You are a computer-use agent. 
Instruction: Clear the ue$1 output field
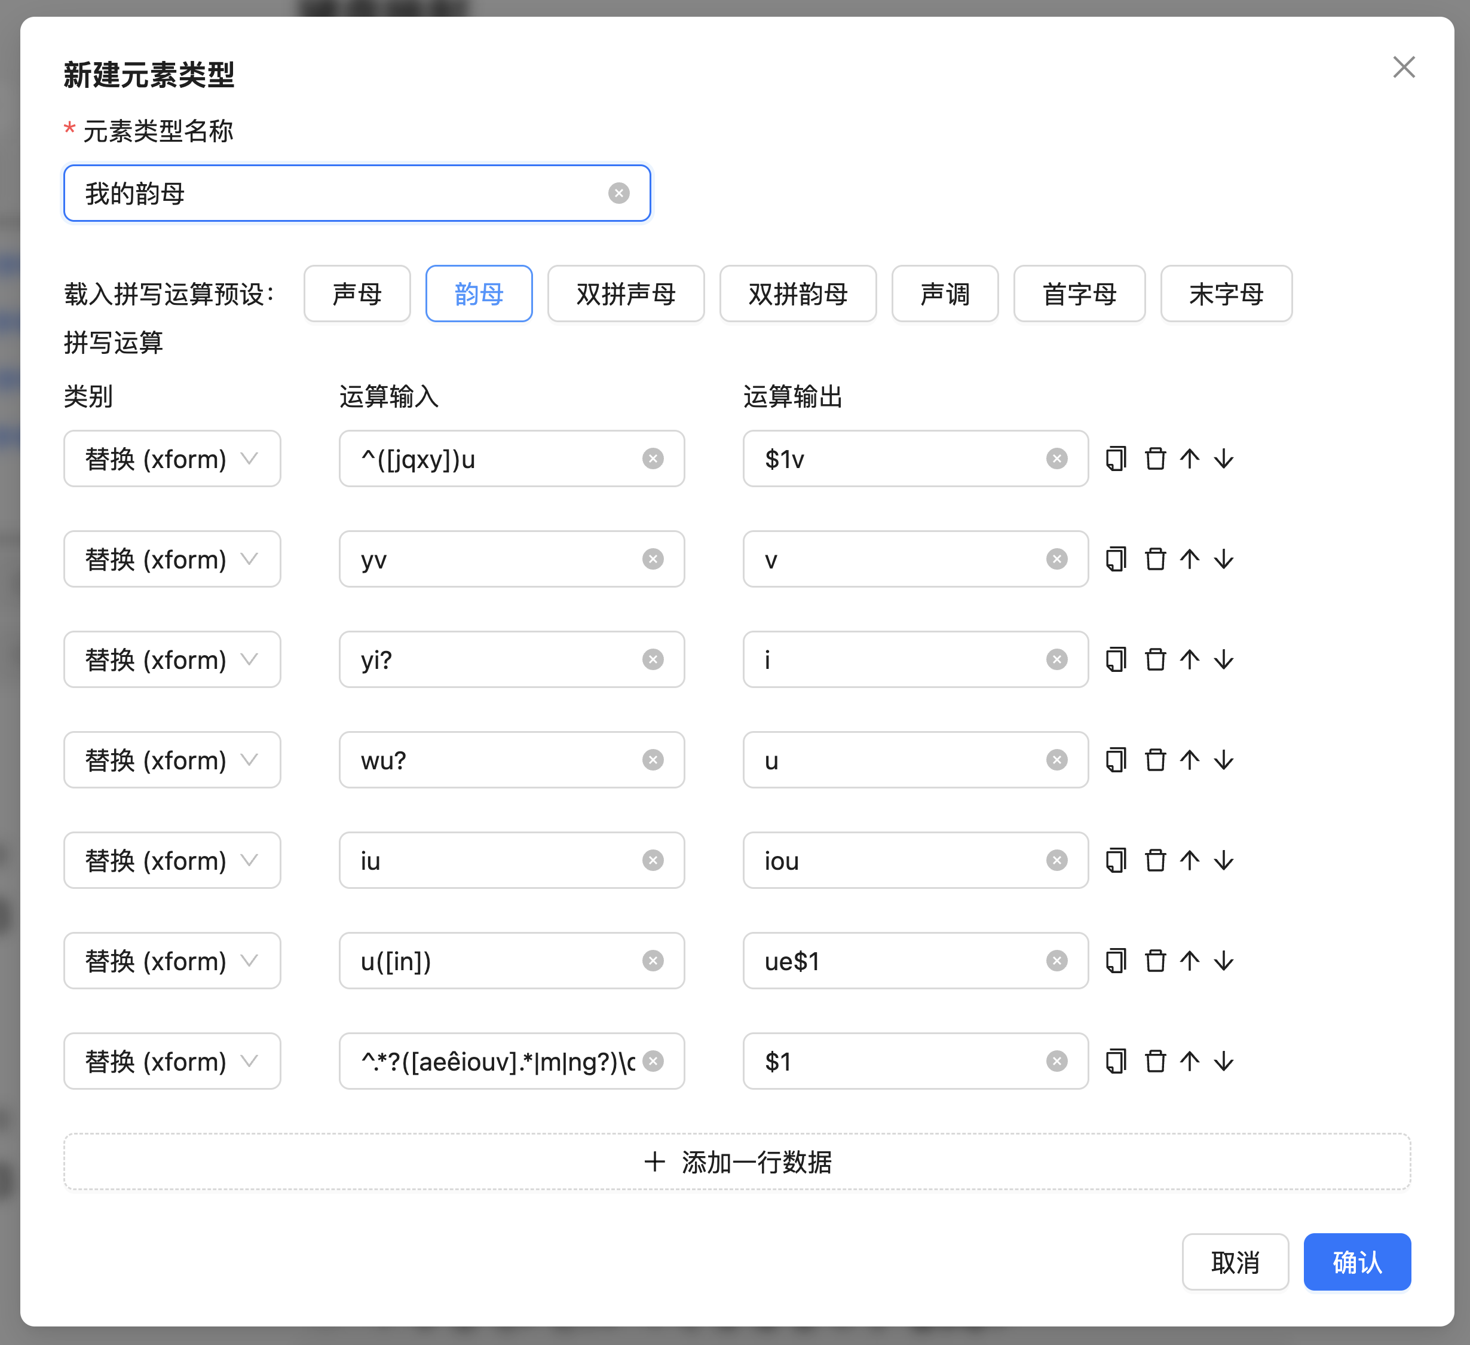pos(1056,961)
